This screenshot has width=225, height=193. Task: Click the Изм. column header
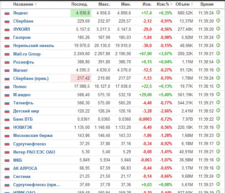[x=147, y=4]
